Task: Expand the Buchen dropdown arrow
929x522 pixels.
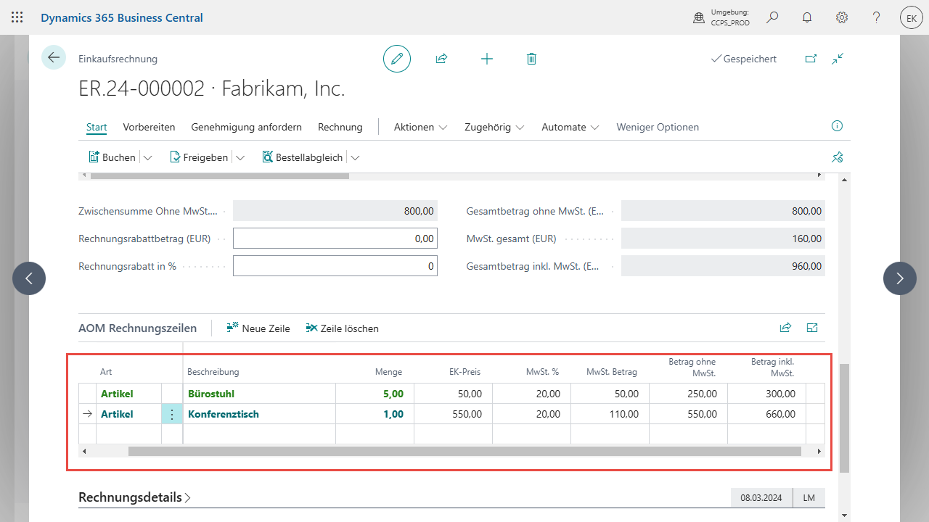Action: (x=147, y=157)
